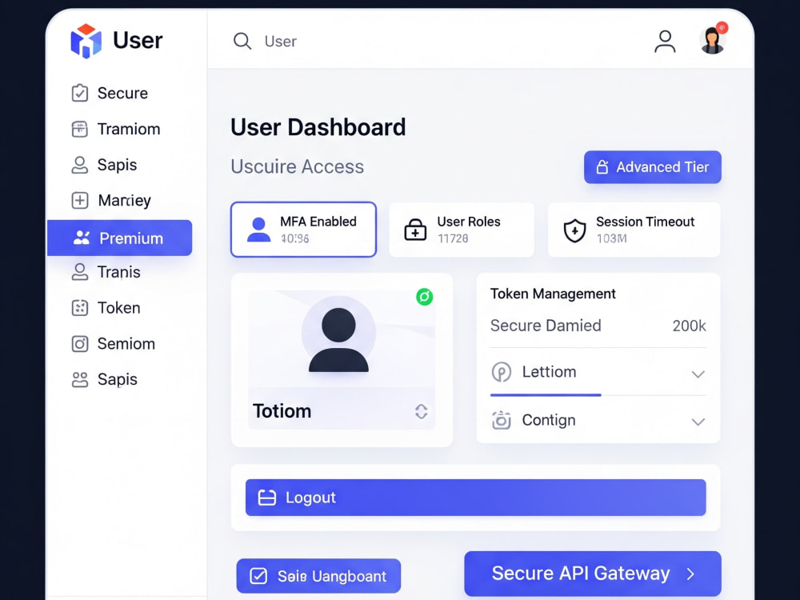The height and width of the screenshot is (600, 800).
Task: Click the Totiom name label
Action: [282, 411]
